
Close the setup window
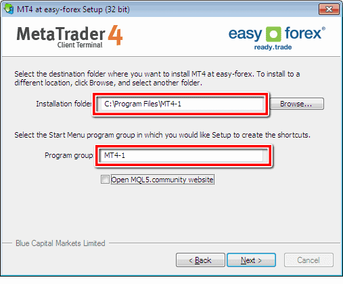coord(329,9)
